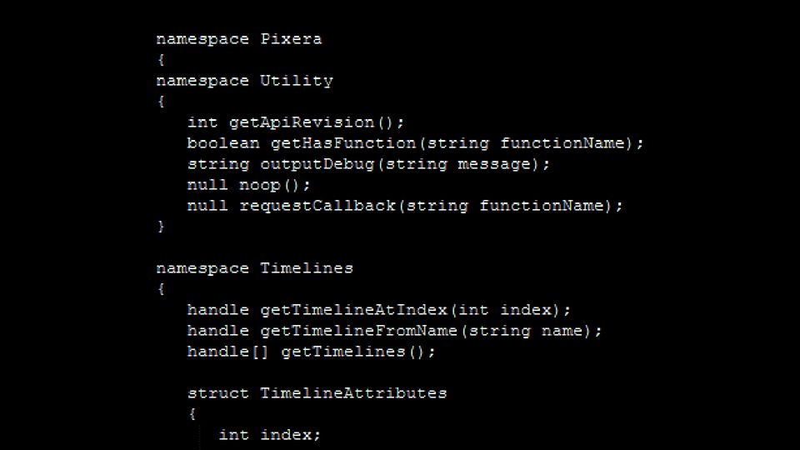Click on the getApiRevision function name
800x450 pixels.
coord(302,123)
